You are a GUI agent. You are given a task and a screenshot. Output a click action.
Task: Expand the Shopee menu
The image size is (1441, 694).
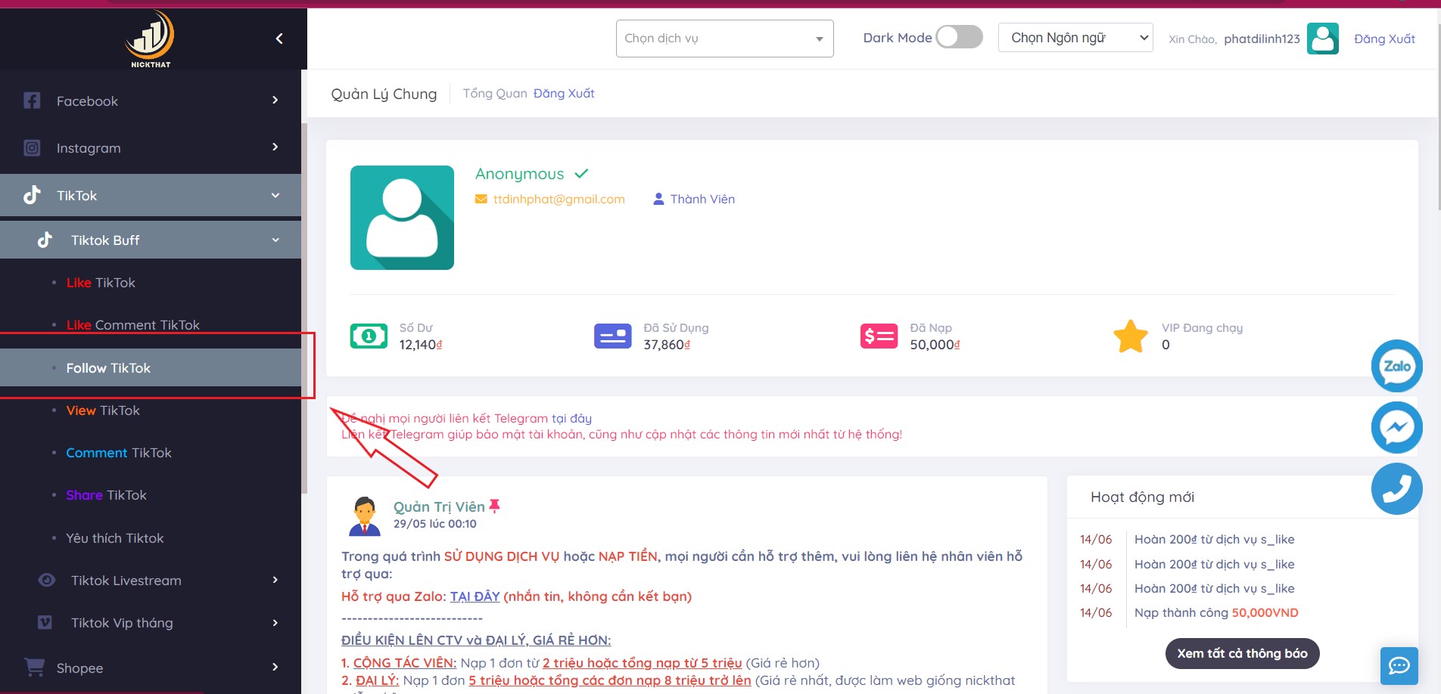point(275,667)
